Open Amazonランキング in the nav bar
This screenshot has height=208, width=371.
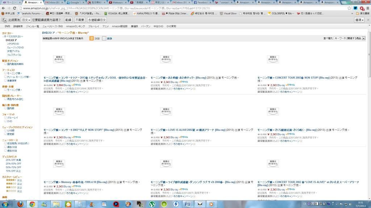(x=75, y=26)
